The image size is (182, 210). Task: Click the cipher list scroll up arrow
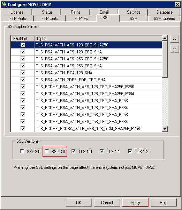(x=165, y=38)
